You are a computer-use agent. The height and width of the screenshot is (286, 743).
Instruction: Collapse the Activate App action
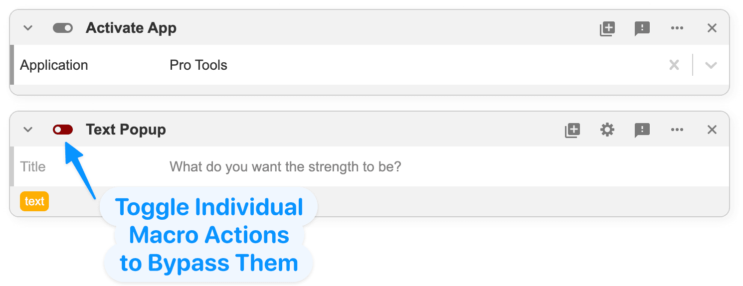(28, 28)
